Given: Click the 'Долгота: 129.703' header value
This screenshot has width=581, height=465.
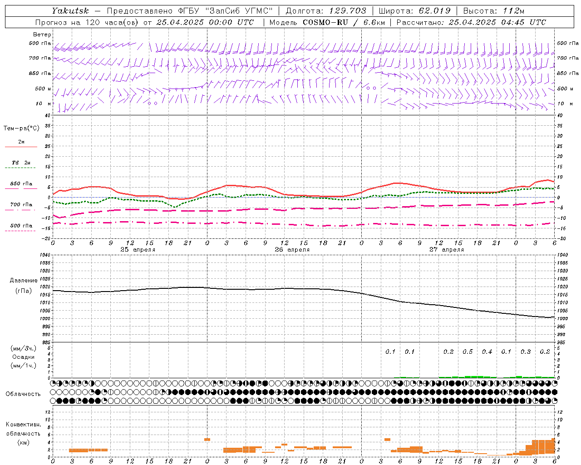Looking at the screenshot, I should (x=326, y=11).
